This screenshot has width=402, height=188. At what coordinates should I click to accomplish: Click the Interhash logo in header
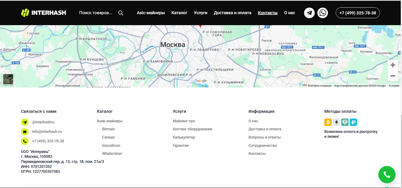[x=43, y=13]
